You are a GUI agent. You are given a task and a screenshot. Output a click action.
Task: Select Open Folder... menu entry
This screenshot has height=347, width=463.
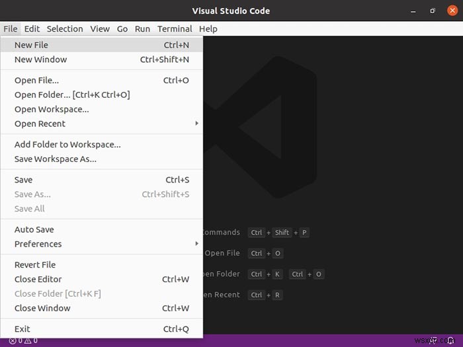click(102, 95)
